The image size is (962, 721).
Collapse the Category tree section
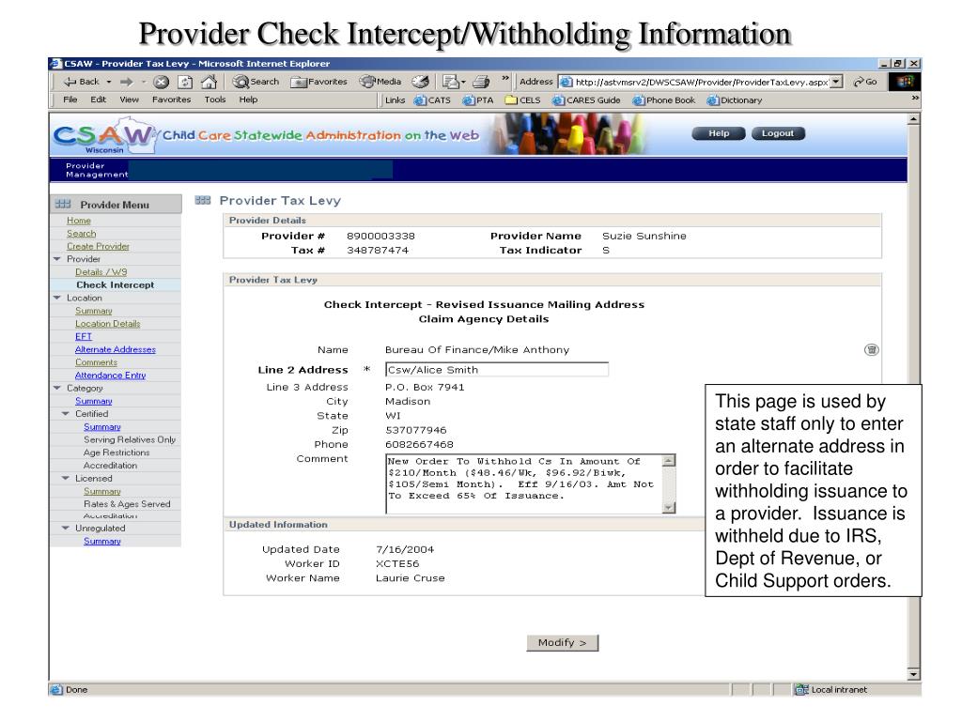tap(57, 388)
